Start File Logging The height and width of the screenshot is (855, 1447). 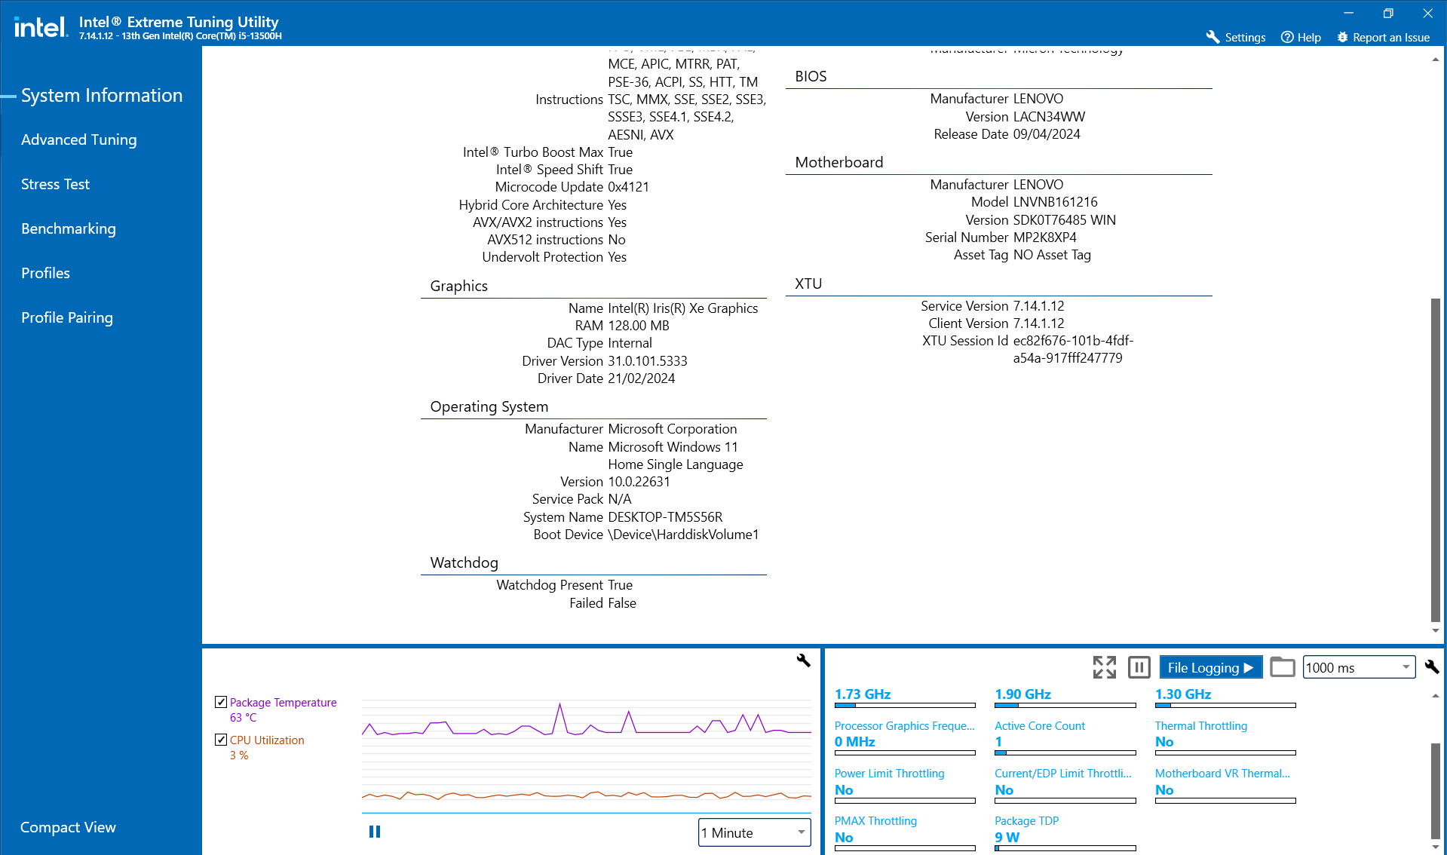click(1210, 667)
